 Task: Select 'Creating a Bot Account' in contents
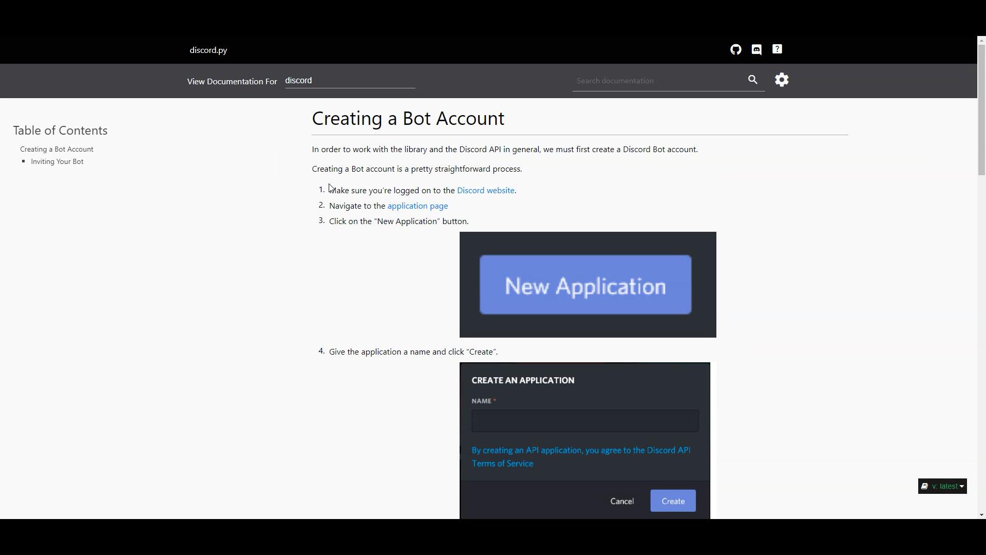[56, 149]
